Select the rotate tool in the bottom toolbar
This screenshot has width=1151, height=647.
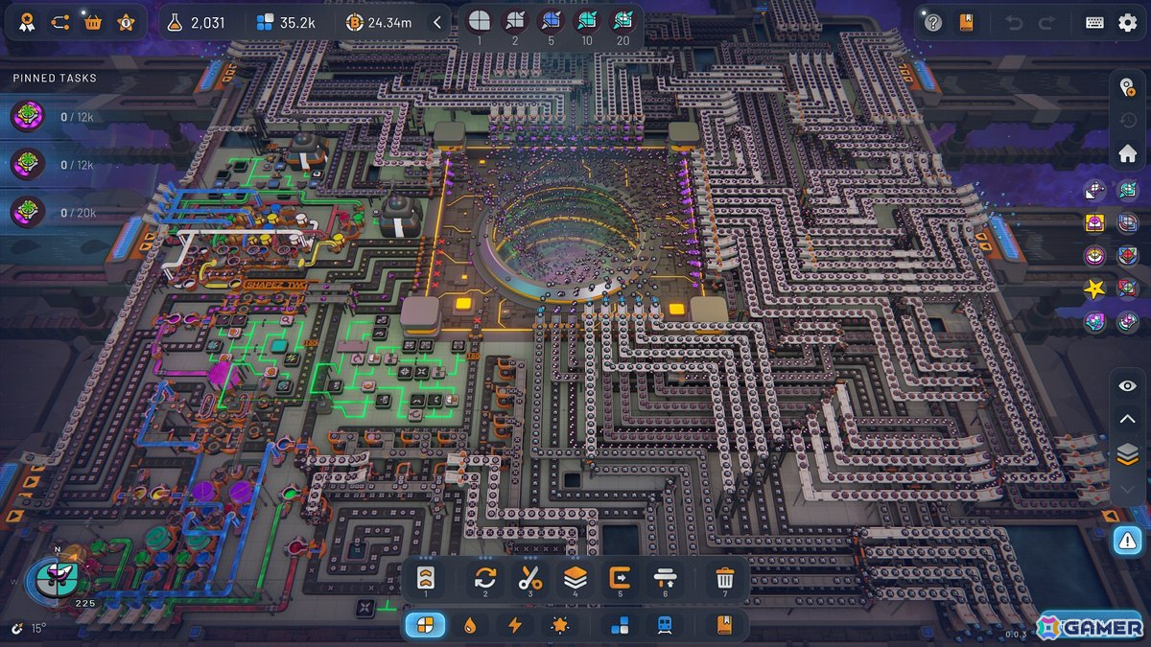pyautogui.click(x=484, y=578)
